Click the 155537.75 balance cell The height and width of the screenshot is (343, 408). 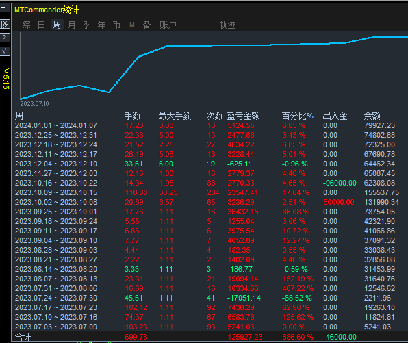pyautogui.click(x=381, y=192)
